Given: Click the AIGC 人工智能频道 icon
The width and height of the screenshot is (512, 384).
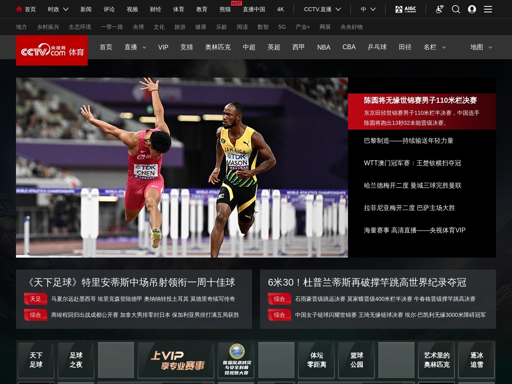Looking at the screenshot, I should click(x=405, y=9).
